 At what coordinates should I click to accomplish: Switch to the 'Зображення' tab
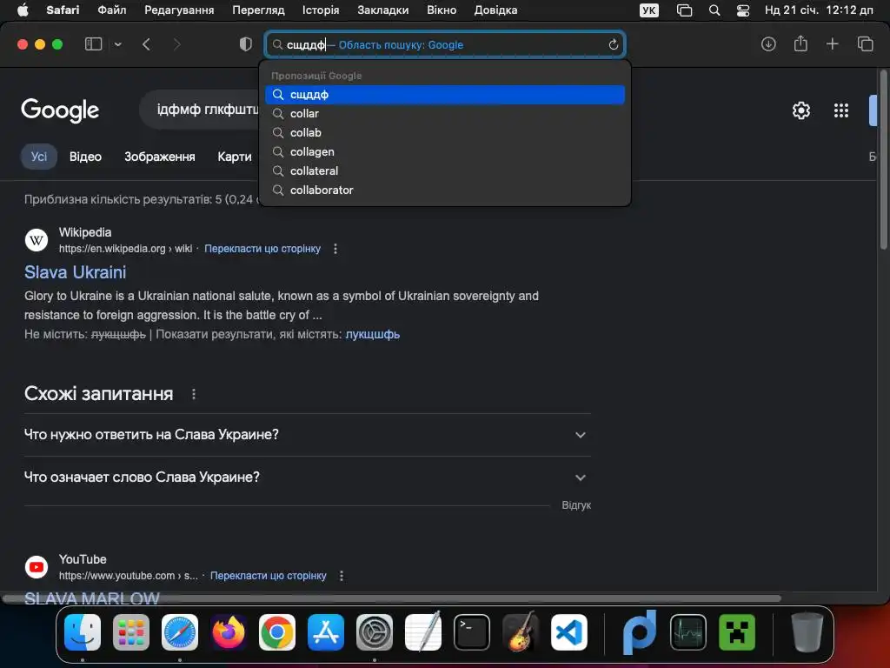160,157
